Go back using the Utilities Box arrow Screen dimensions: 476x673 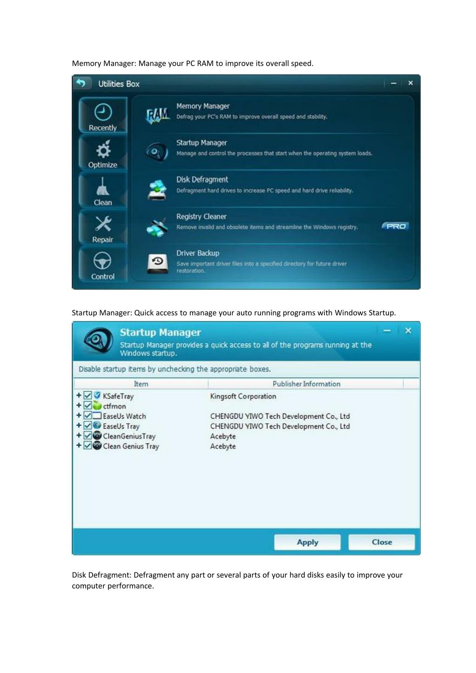coord(81,83)
